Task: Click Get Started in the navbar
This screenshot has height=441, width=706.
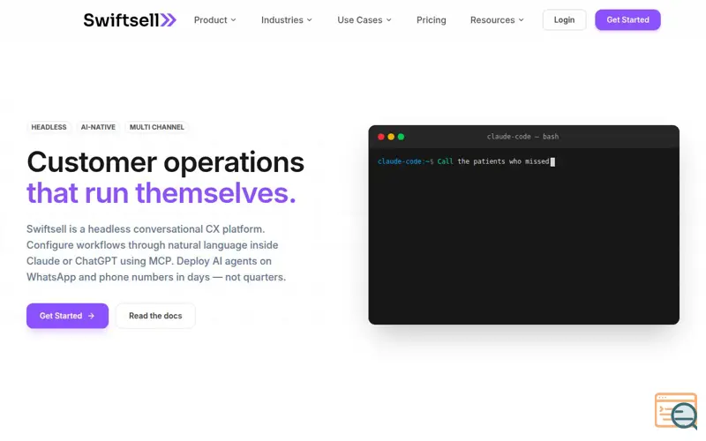Action: tap(627, 19)
